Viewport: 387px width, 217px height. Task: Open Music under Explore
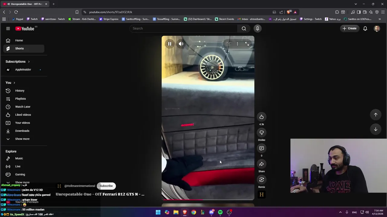coord(24,158)
